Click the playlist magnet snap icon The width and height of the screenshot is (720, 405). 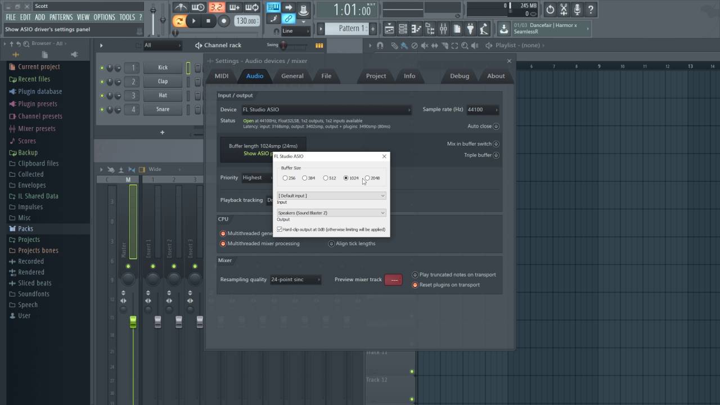(380, 46)
